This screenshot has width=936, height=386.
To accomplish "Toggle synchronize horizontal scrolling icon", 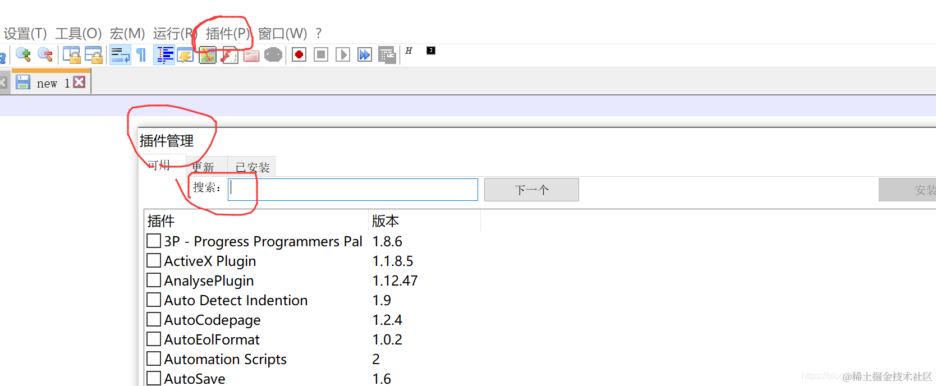I will pyautogui.click(x=94, y=55).
